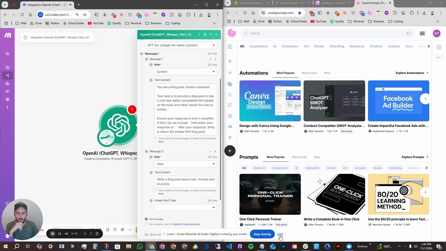446x251 pixels.
Task: Collapse the Image Input Type field
Action: coord(151,201)
